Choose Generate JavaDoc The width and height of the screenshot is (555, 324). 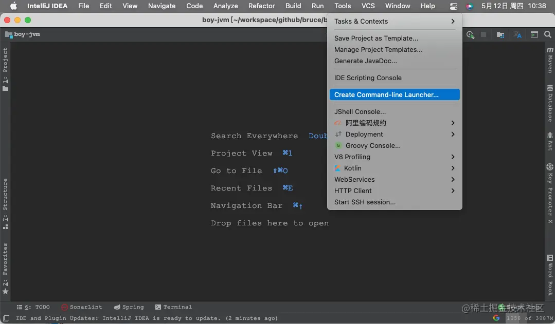pos(395,61)
